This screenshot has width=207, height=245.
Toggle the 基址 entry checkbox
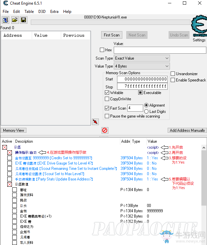(x=15, y=190)
